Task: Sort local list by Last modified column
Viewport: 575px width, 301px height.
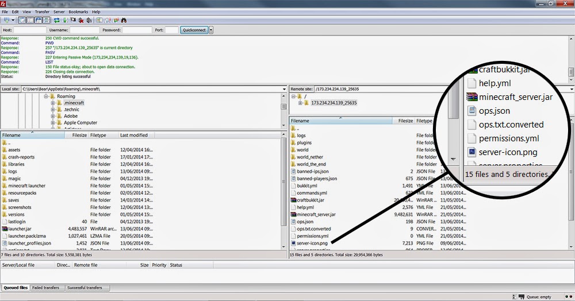Action: pyautogui.click(x=136, y=135)
